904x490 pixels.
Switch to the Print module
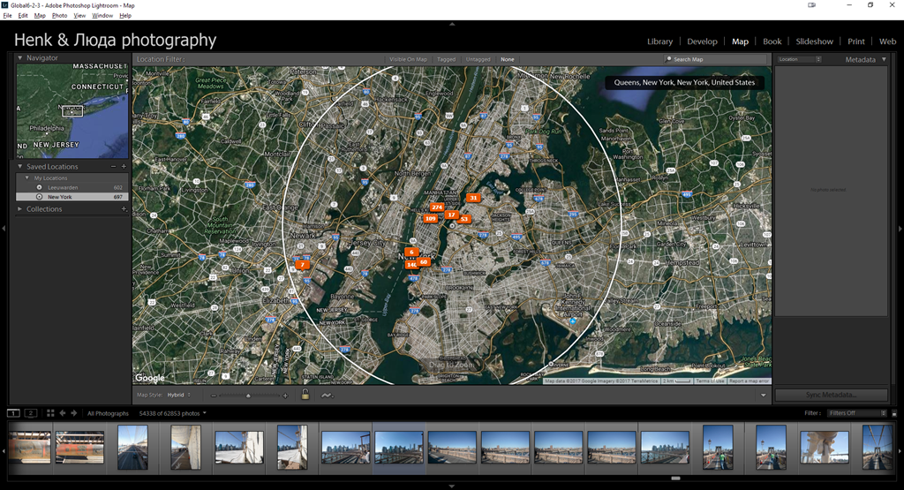pyautogui.click(x=856, y=41)
